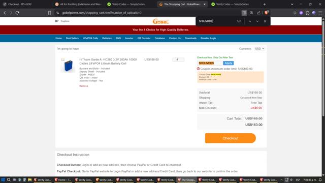This screenshot has width=325, height=183.
Task: Click the quantity input field
Action: click(178, 59)
